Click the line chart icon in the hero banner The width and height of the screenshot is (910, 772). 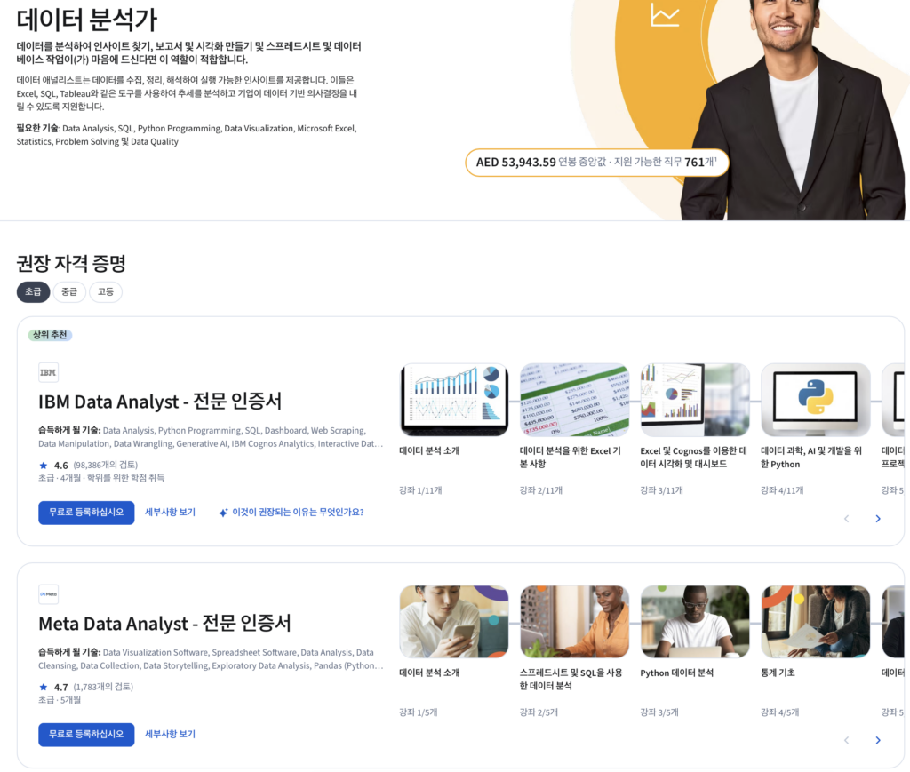pos(665,15)
